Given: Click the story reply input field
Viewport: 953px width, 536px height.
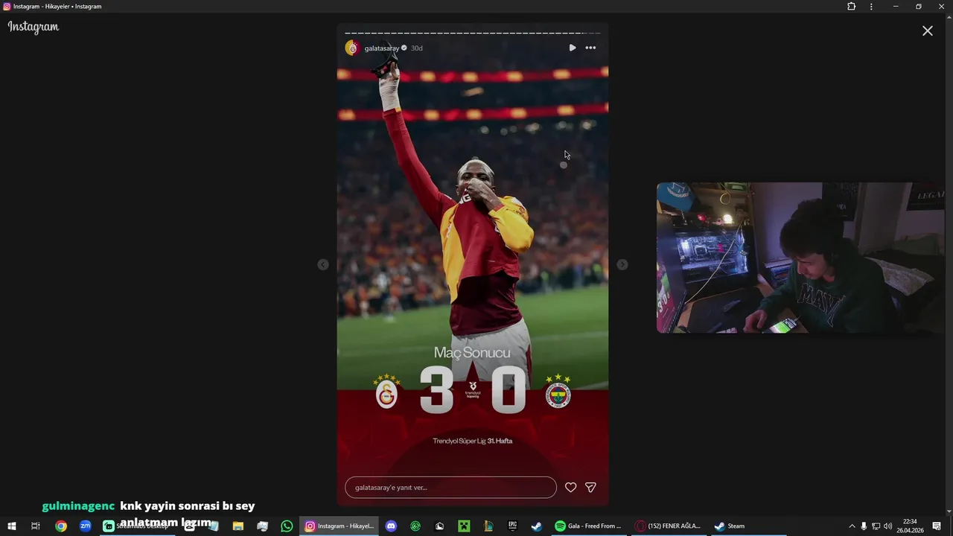Looking at the screenshot, I should pos(450,488).
